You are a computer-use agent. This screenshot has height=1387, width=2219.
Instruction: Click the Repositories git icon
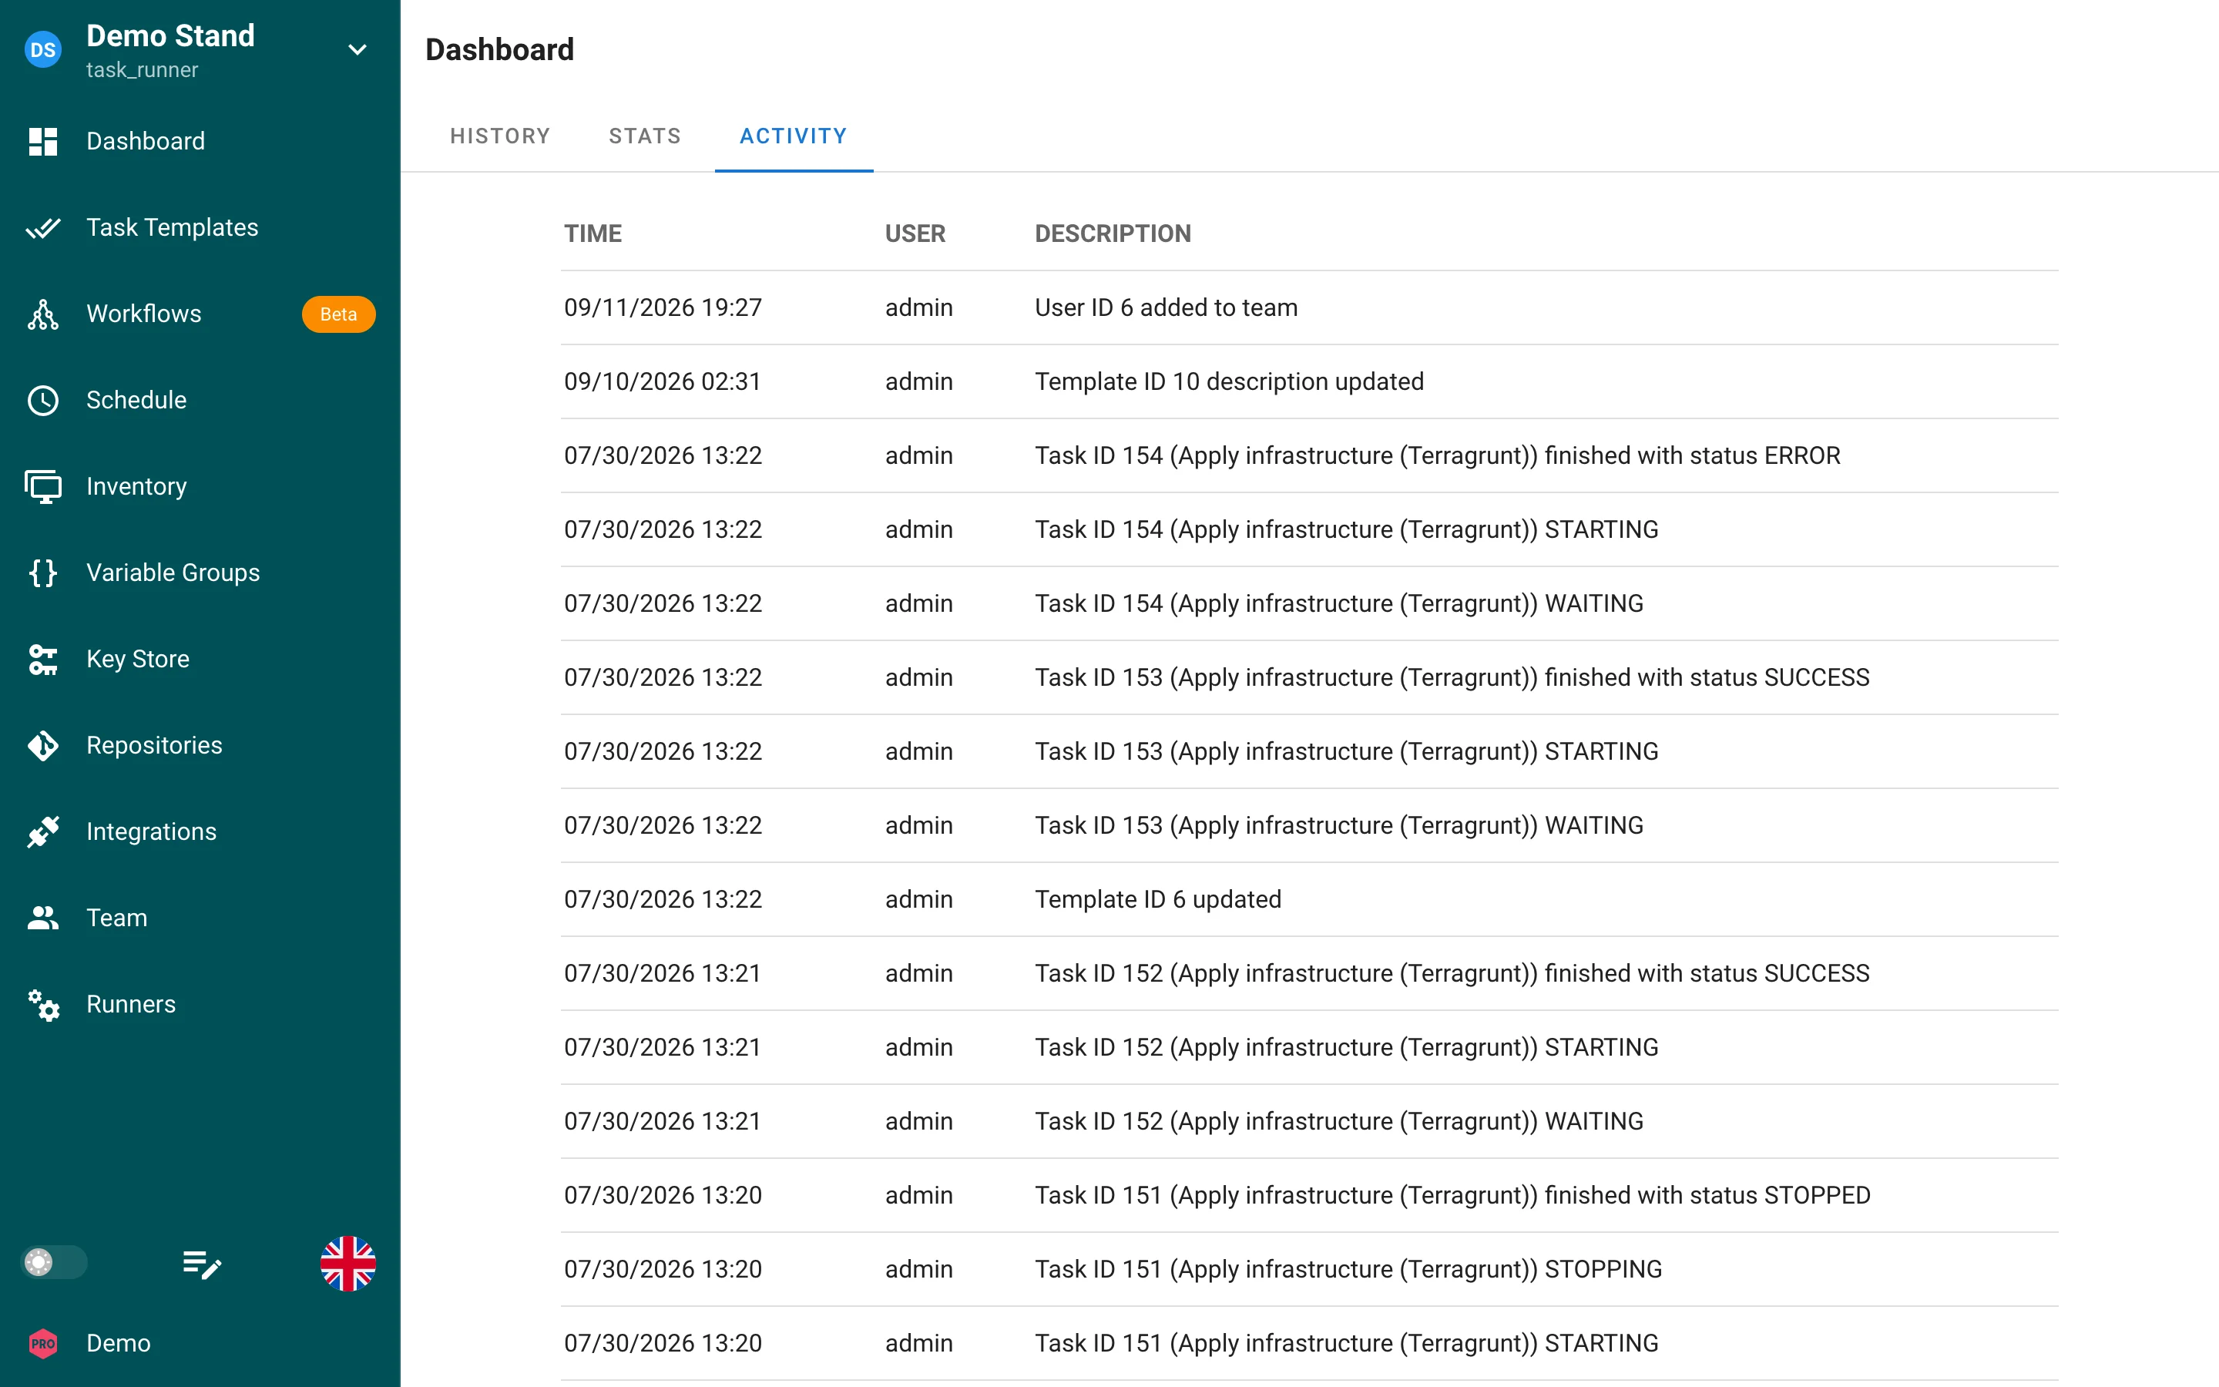pos(43,745)
